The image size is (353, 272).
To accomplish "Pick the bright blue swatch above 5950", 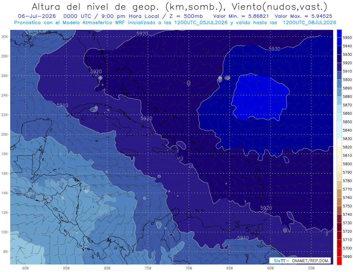I will pyautogui.click(x=339, y=33).
